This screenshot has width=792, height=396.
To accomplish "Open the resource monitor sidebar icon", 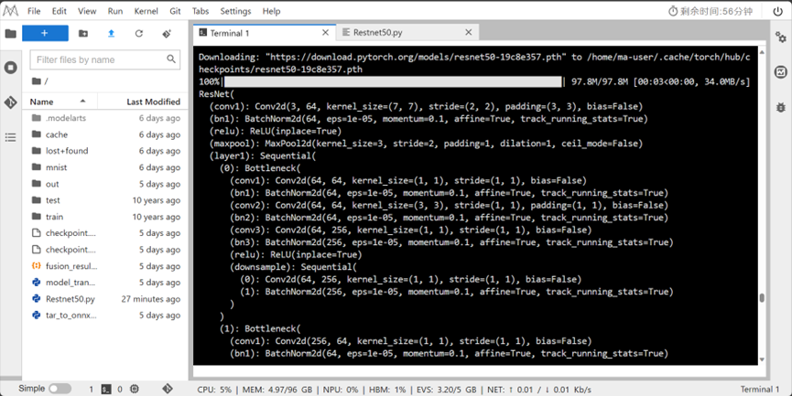I will 781,72.
